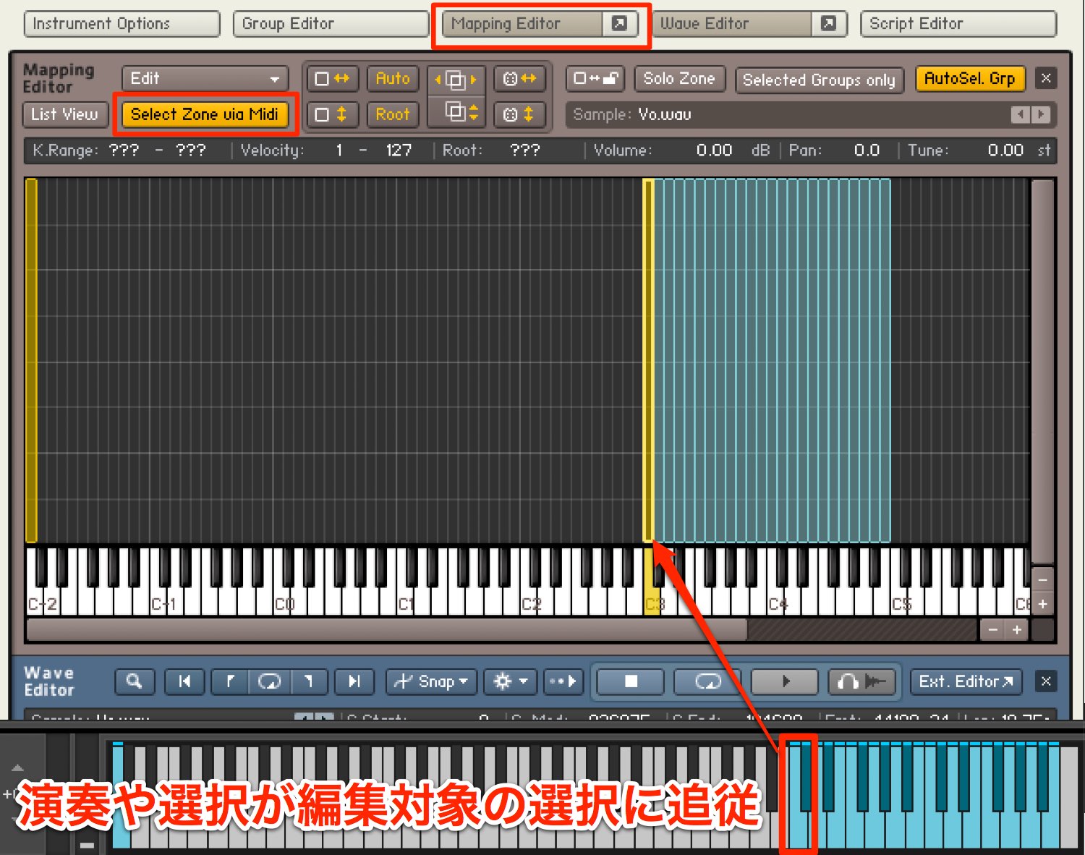Click auto-spread velocity ranges icon
Screen dimensions: 1085x855
point(519,114)
